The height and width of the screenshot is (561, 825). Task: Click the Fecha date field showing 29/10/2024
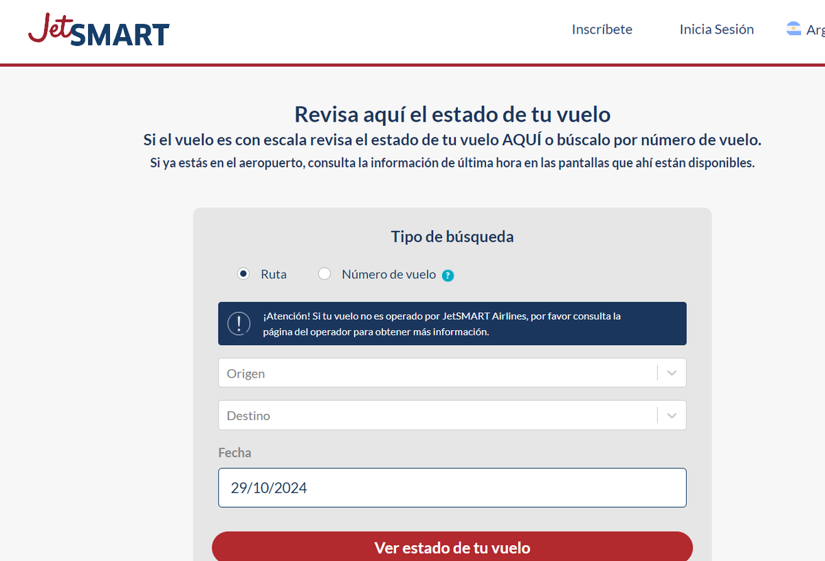coord(452,488)
